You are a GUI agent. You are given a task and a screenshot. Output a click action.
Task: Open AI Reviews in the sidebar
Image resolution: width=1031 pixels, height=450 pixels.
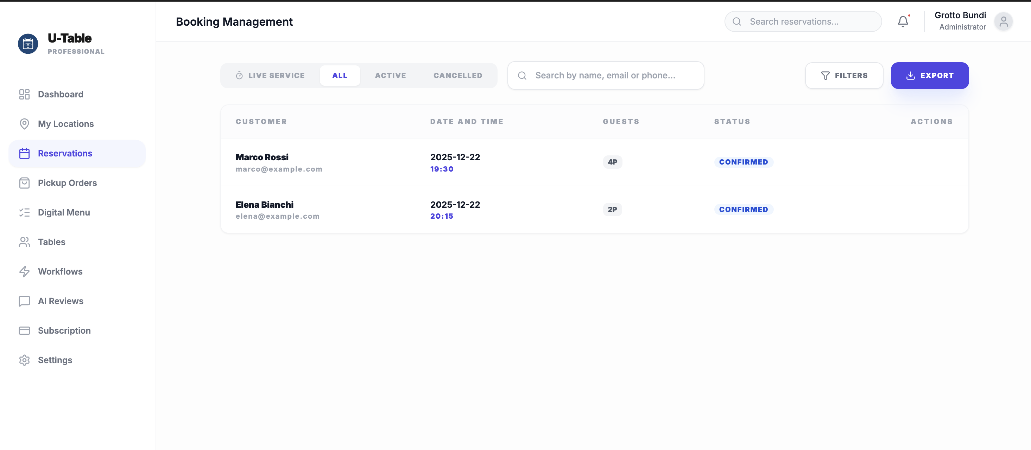(61, 301)
